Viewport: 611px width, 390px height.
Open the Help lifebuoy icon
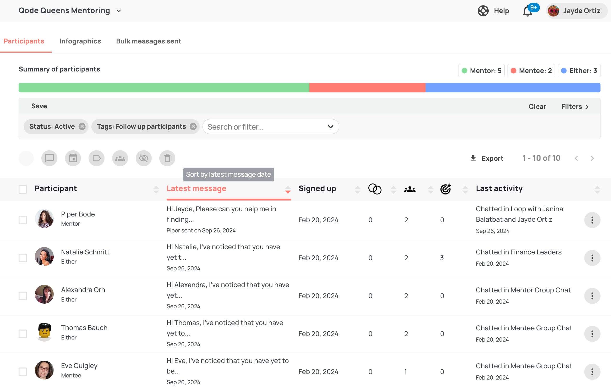[x=483, y=11]
